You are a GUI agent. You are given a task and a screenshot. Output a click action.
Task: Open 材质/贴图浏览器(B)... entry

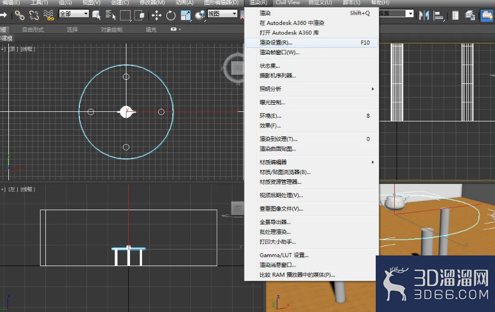[x=311, y=172]
